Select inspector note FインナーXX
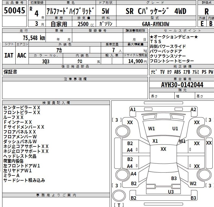 tap(18, 122)
